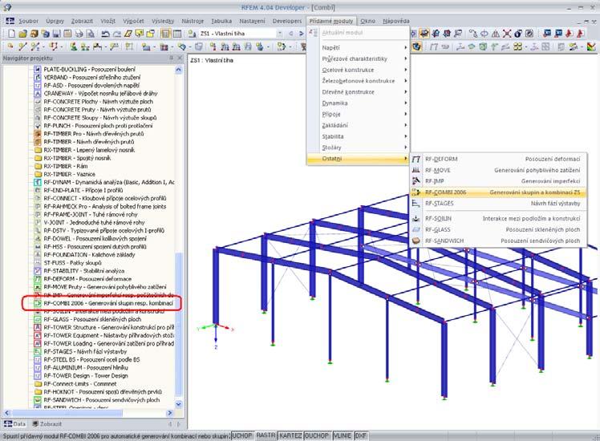Click the Save floppy disk icon

(56, 34)
